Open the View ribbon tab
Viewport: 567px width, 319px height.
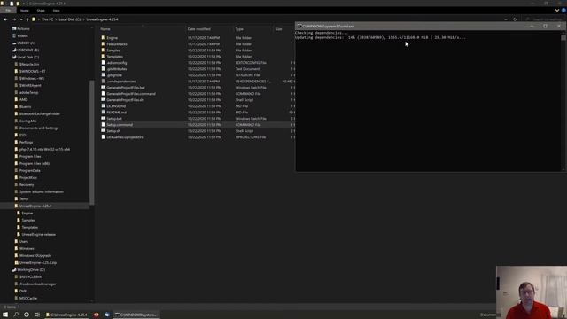56,11
